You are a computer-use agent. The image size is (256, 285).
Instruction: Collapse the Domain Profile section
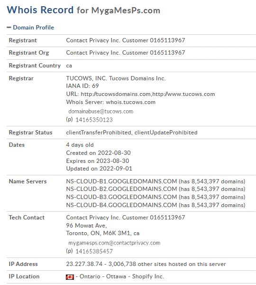[30, 28]
